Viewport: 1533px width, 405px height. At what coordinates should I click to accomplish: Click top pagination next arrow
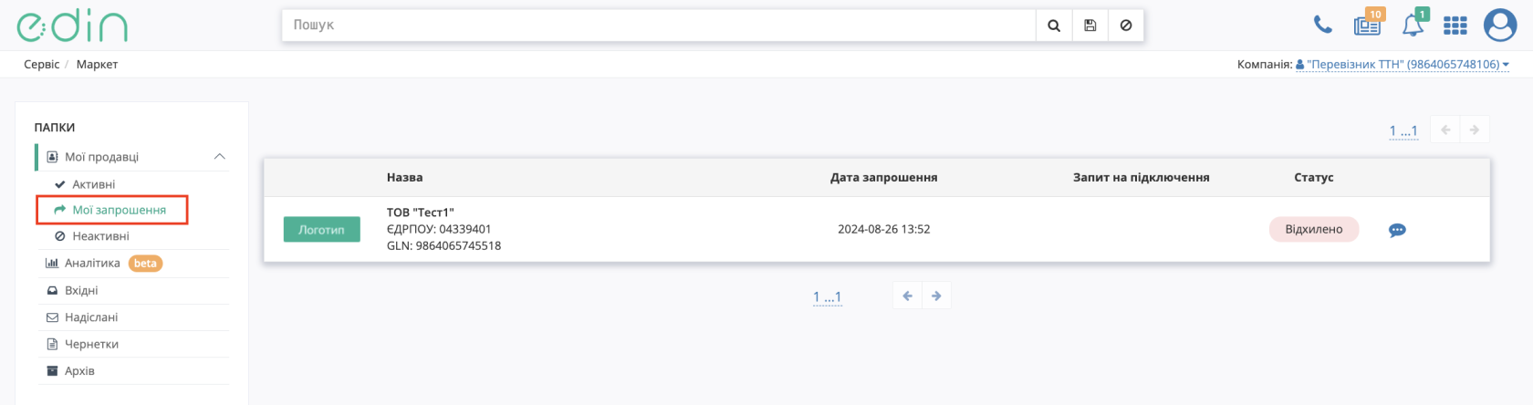point(1475,130)
